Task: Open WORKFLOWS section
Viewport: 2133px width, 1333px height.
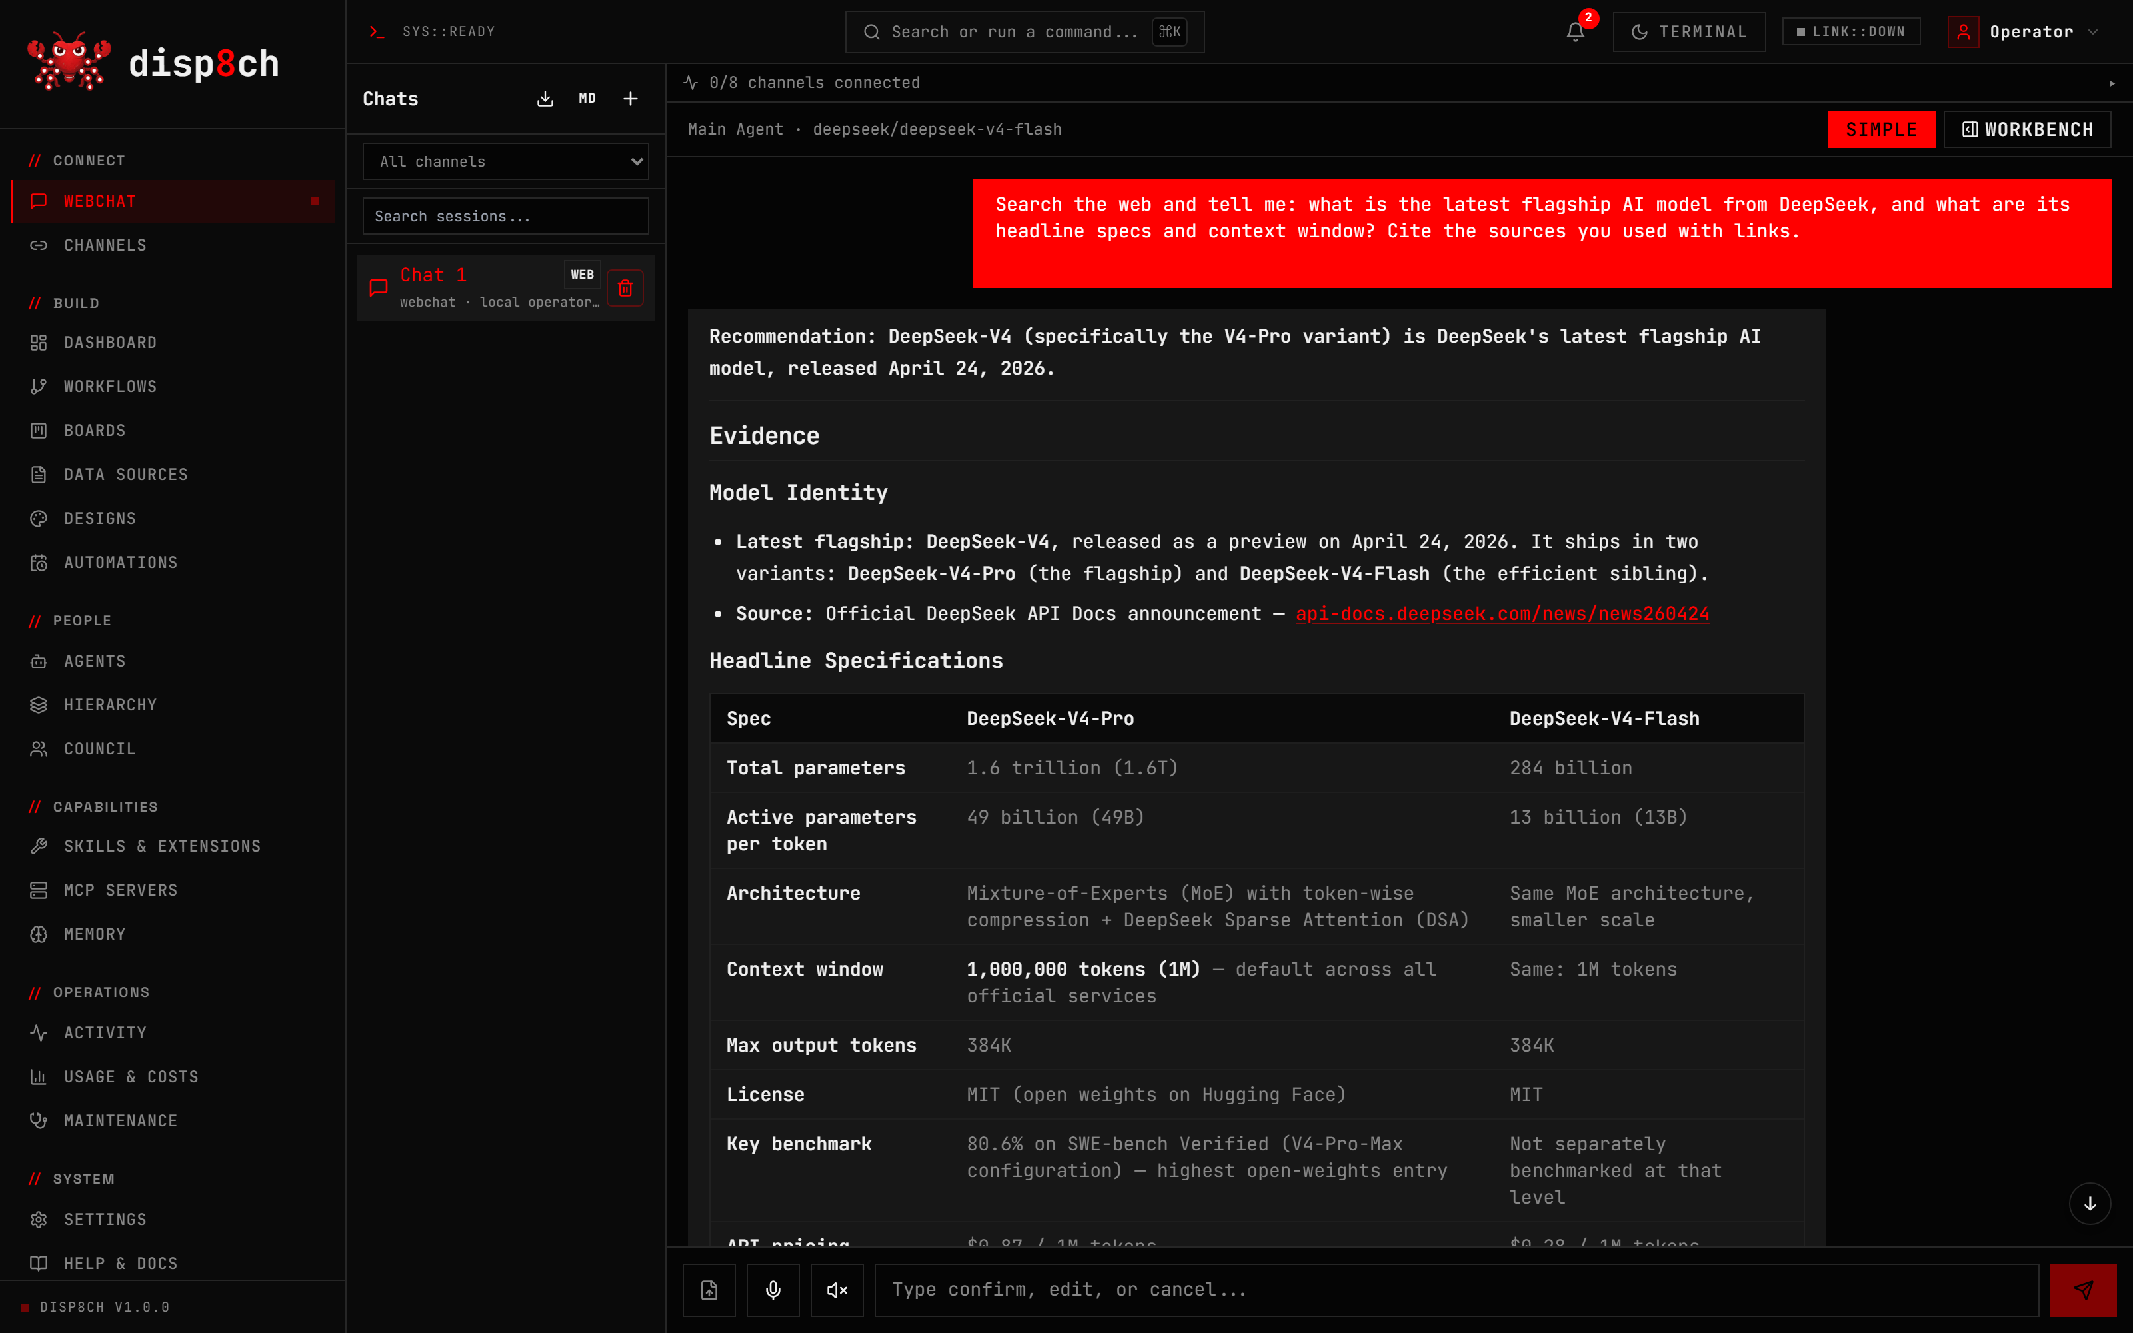Action: 173,386
